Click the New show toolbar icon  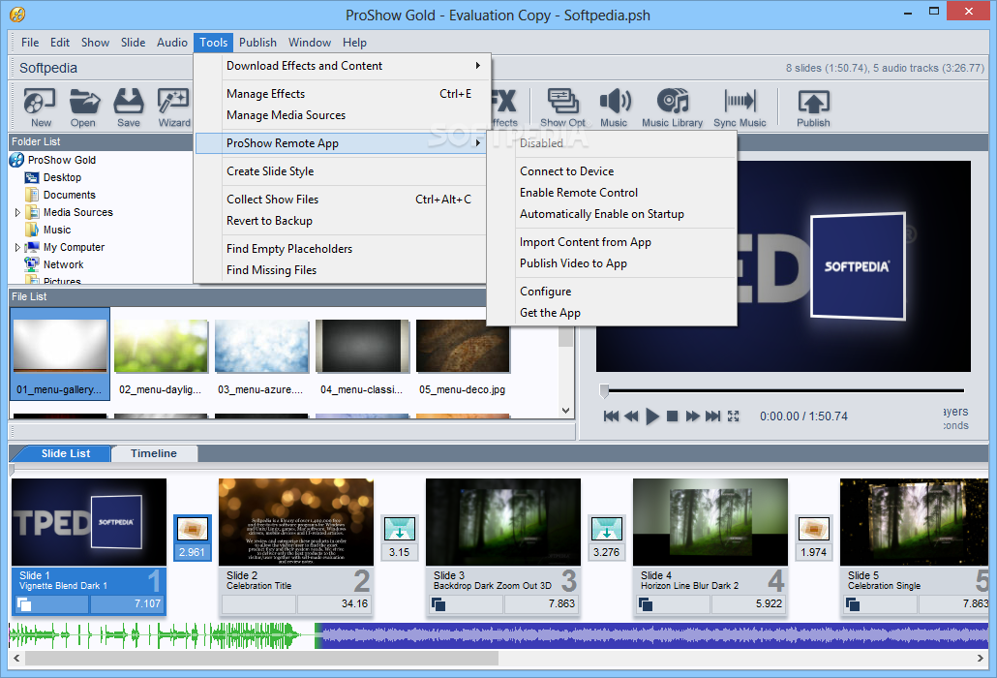point(40,108)
